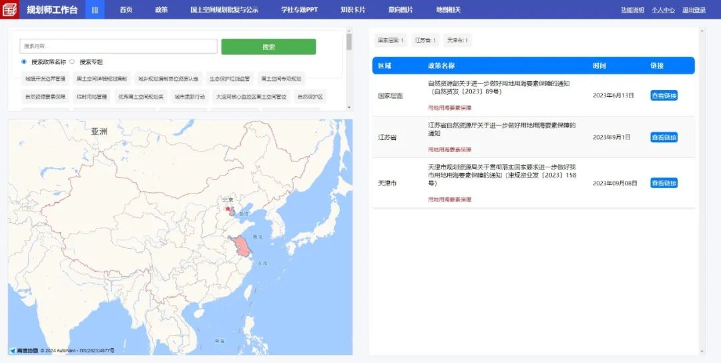Click the 天津市规划资源局 policy title text
Image resolution: width=721 pixels, height=363 pixels.
tap(502, 175)
